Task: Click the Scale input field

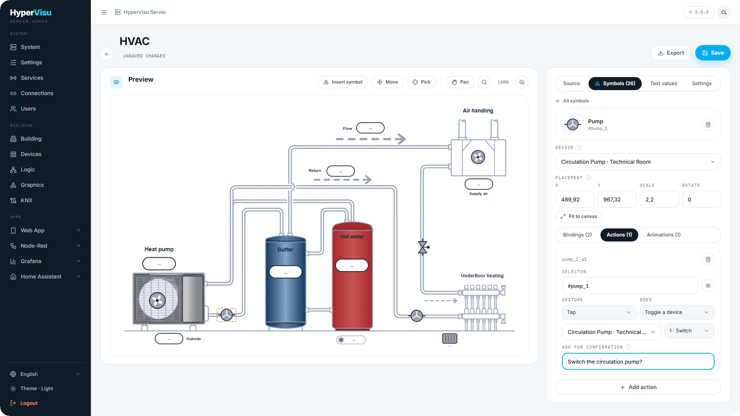Action: [659, 200]
